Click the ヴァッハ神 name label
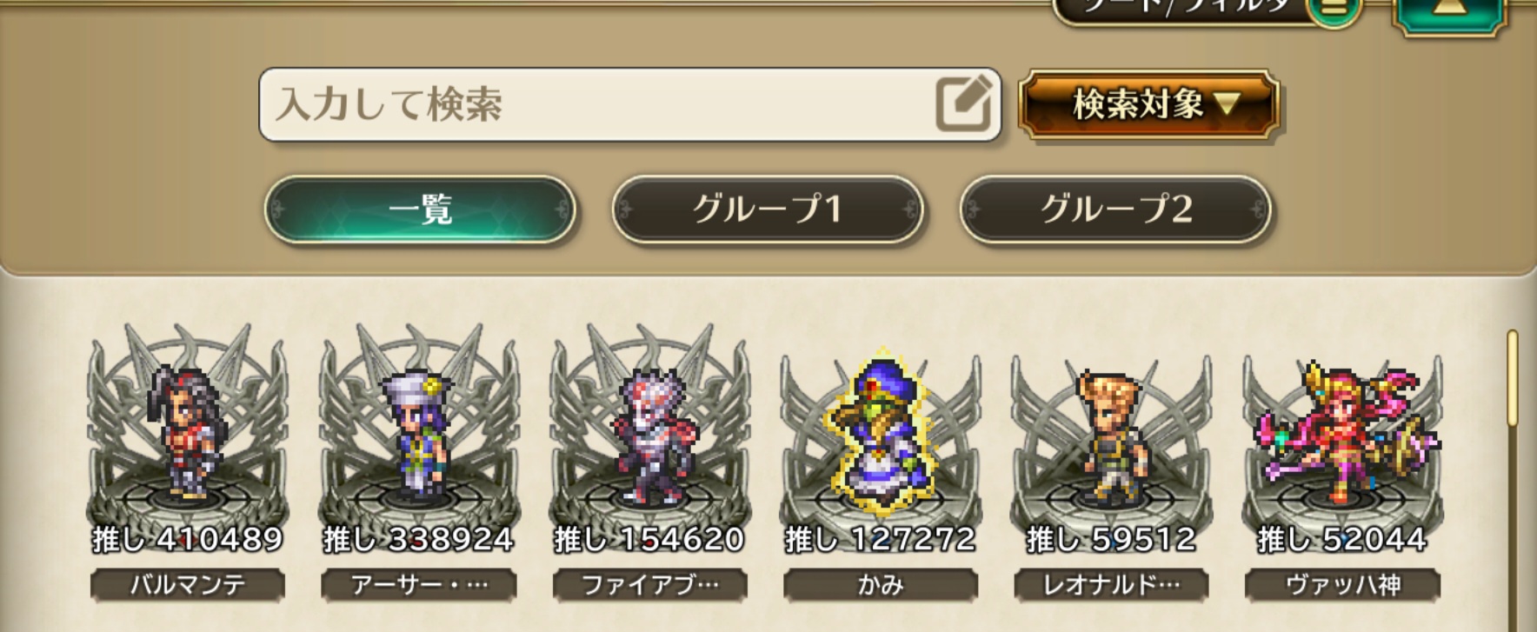The image size is (1537, 632). click(x=1342, y=585)
